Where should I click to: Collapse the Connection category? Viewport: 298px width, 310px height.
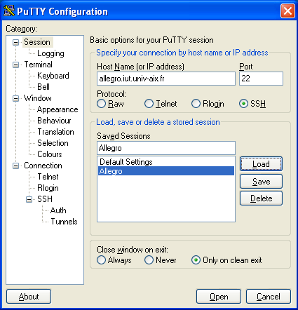coord(15,166)
